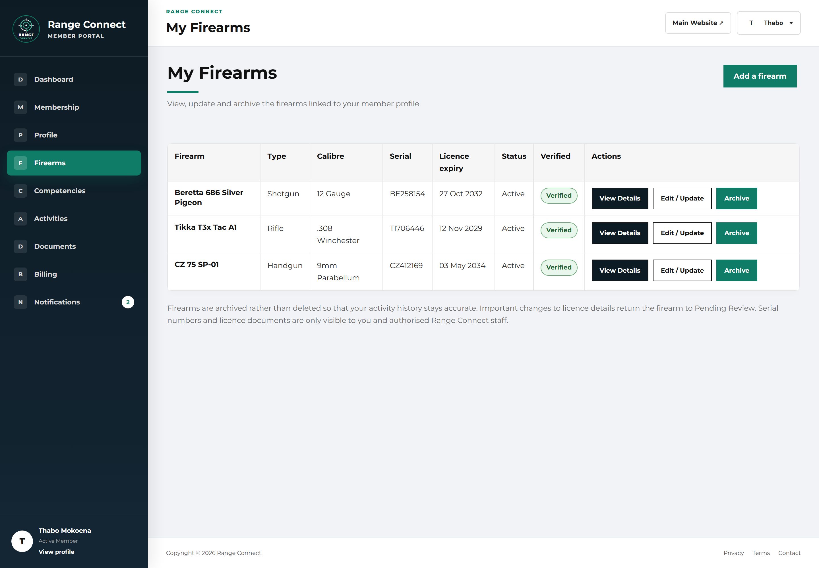The height and width of the screenshot is (568, 819).
Task: View Details for Beretta 686 Silver Pigeon
Action: pos(620,199)
